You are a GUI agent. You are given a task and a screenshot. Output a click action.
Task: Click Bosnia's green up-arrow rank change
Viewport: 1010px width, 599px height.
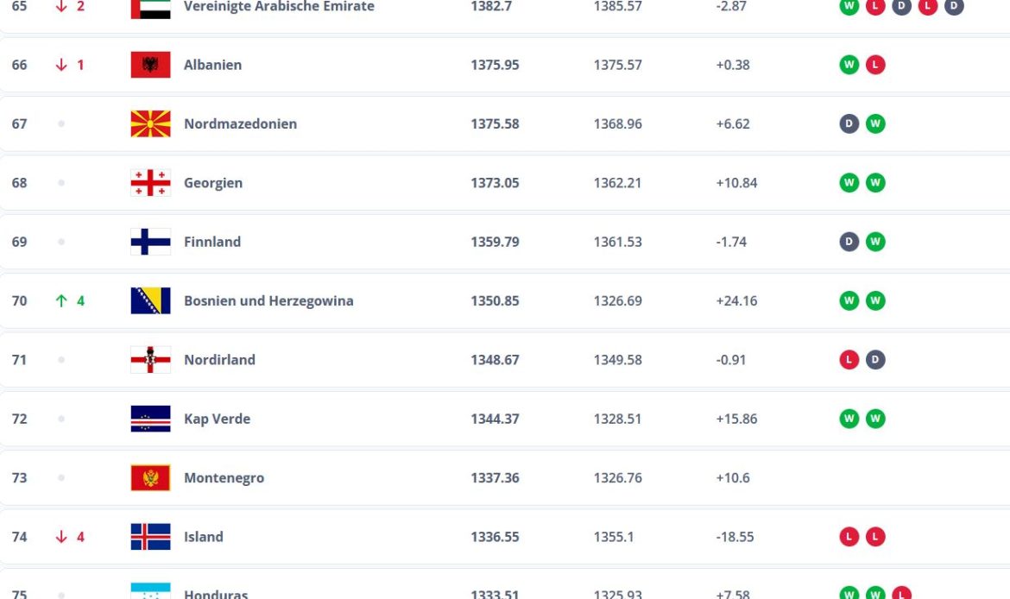(61, 300)
